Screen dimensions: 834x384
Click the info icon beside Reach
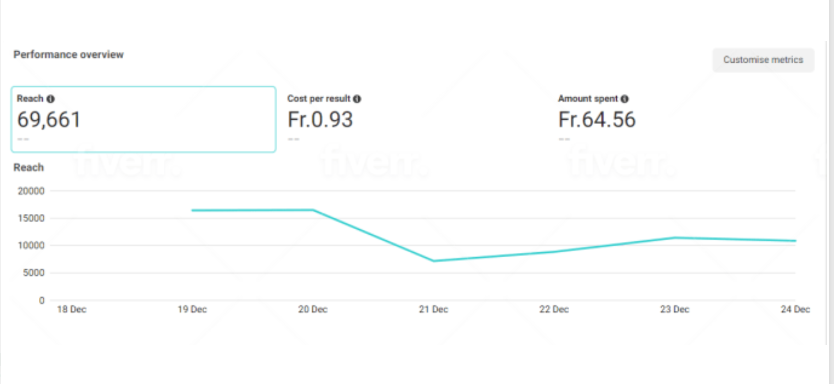(x=50, y=99)
